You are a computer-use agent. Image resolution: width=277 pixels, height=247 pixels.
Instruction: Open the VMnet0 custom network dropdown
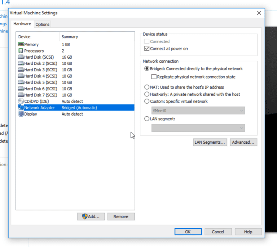[x=198, y=111]
